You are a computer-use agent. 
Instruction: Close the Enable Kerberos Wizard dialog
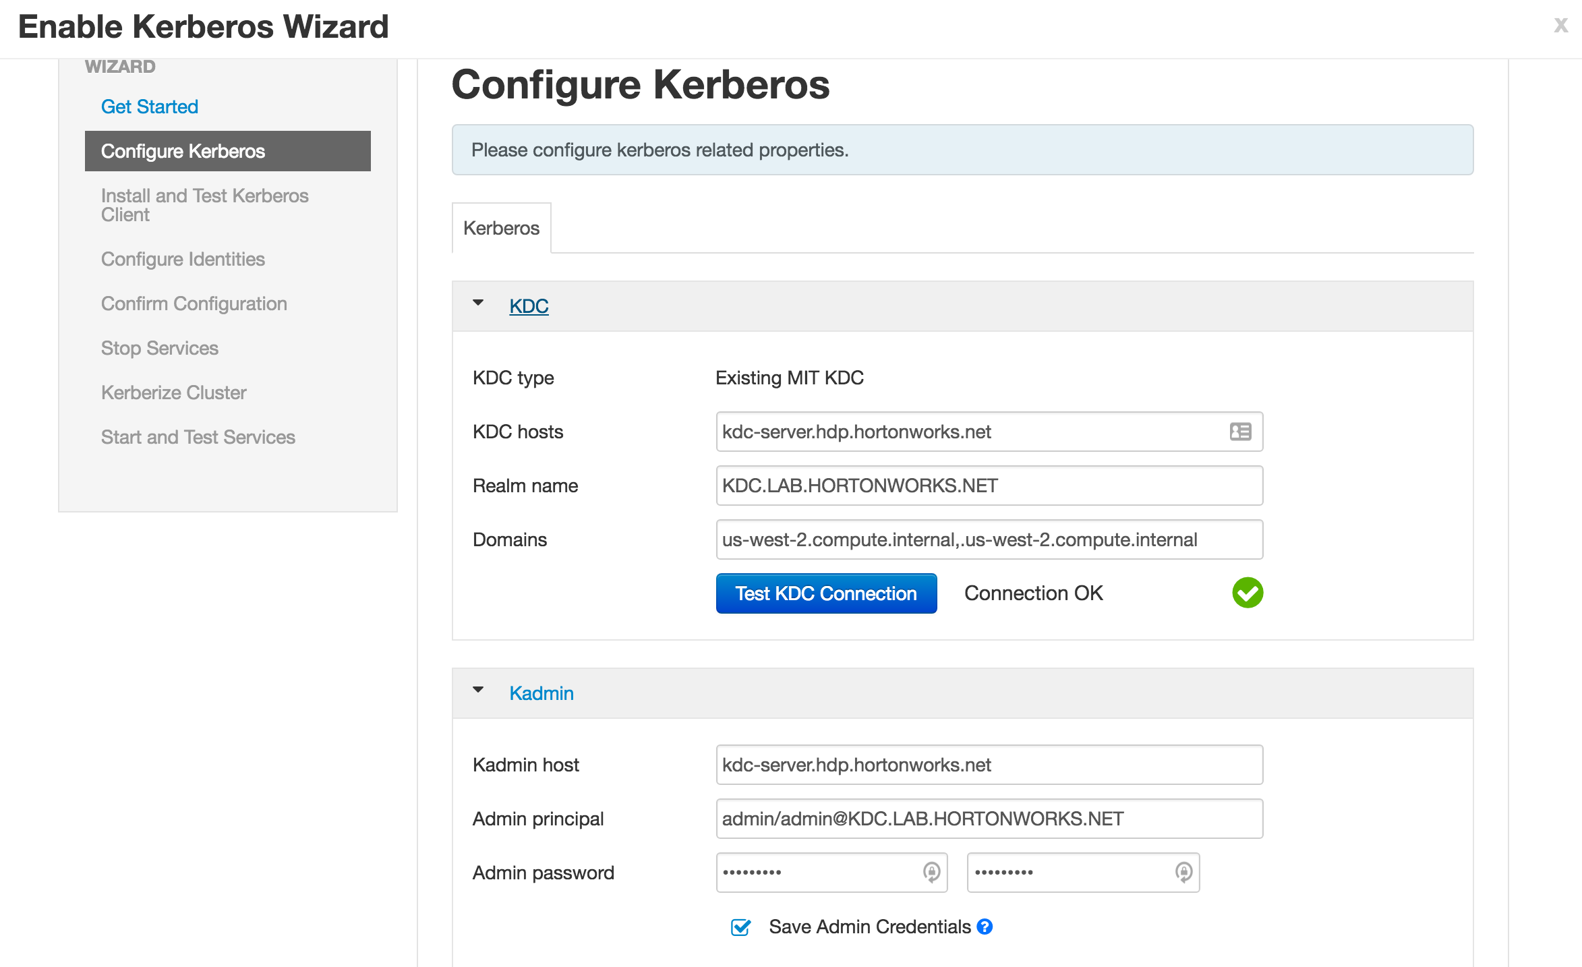pyautogui.click(x=1560, y=26)
